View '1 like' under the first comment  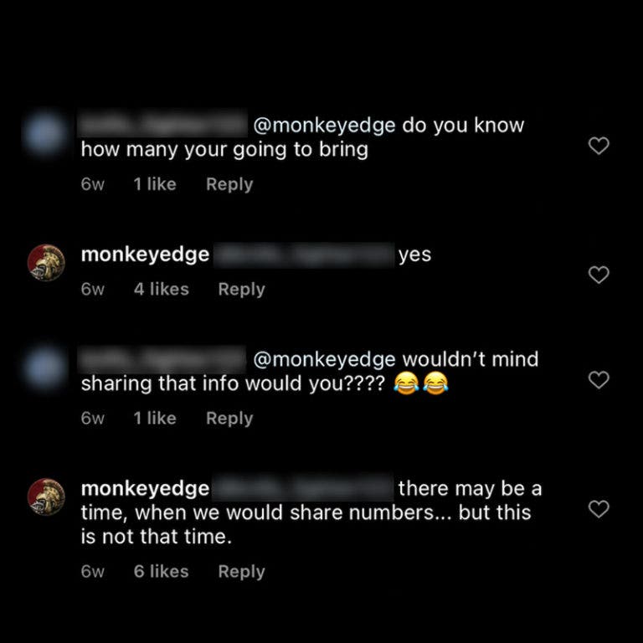click(x=155, y=184)
